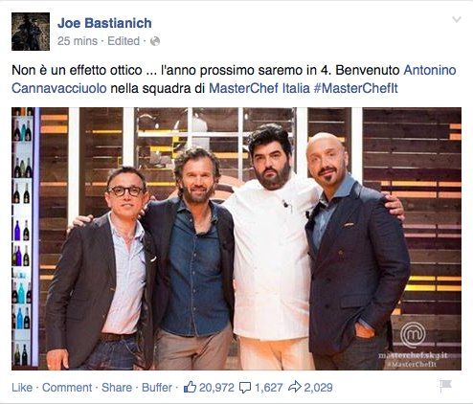Like the post
Image resolution: width=473 pixels, height=404 pixels.
tap(22, 388)
